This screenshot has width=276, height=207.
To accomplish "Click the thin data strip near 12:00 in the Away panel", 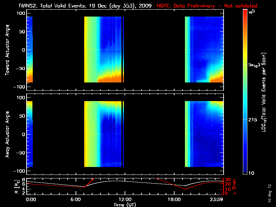I will tap(123, 134).
